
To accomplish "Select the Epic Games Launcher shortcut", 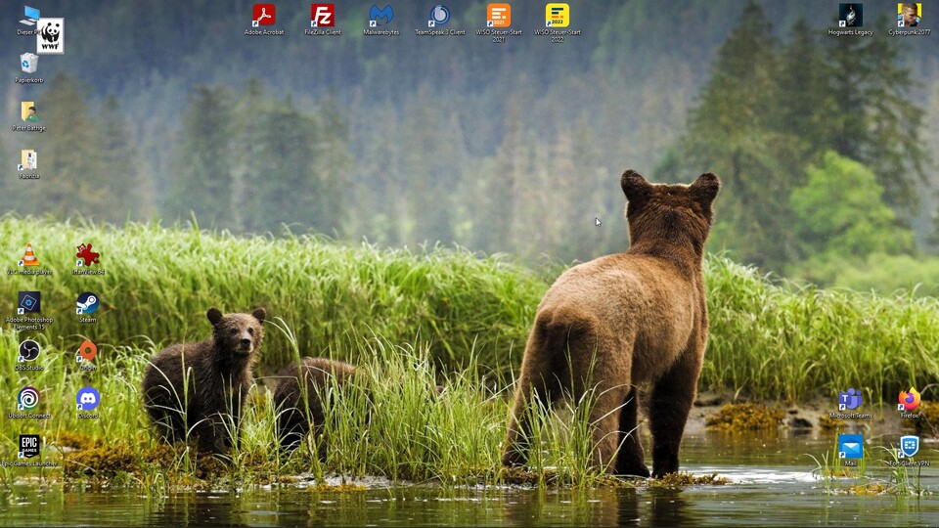I will (28, 451).
